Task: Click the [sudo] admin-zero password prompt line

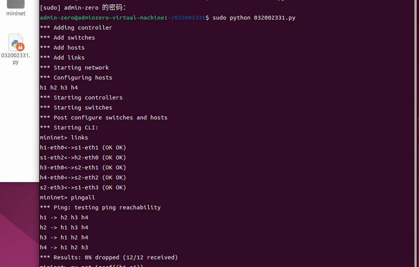Action: (83, 8)
